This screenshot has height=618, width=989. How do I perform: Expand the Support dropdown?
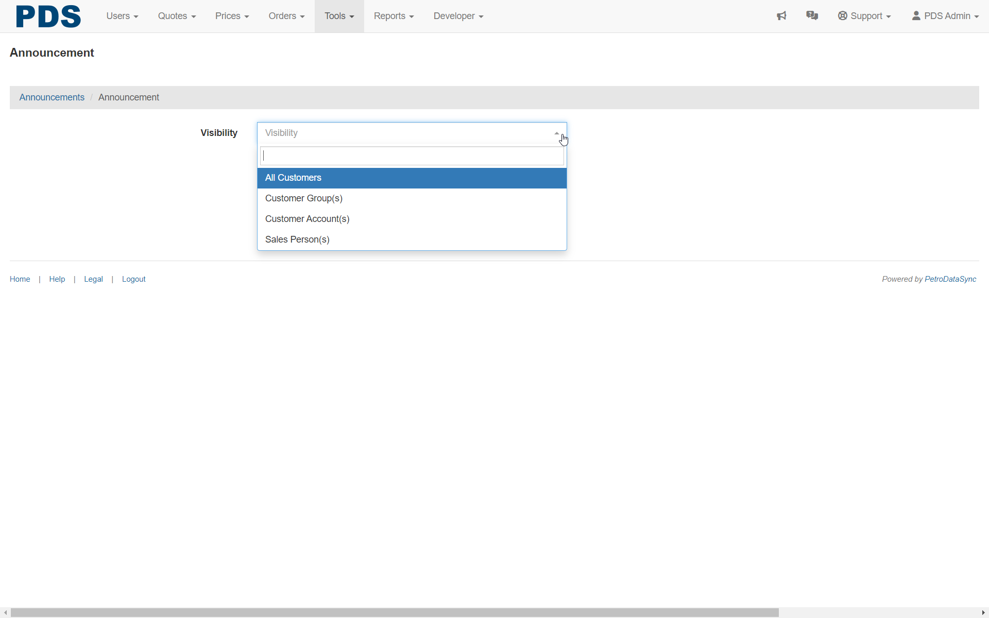pos(864,16)
